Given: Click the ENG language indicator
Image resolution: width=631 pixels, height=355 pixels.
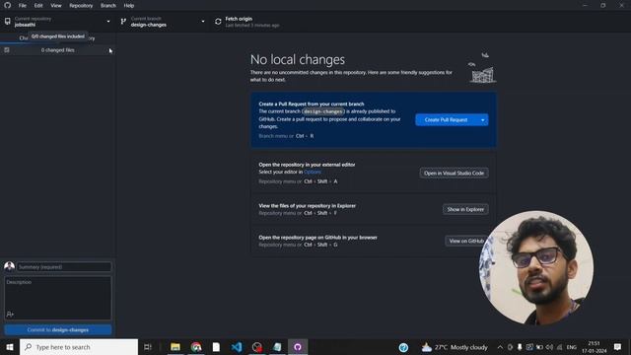Looking at the screenshot, I should click(x=572, y=347).
